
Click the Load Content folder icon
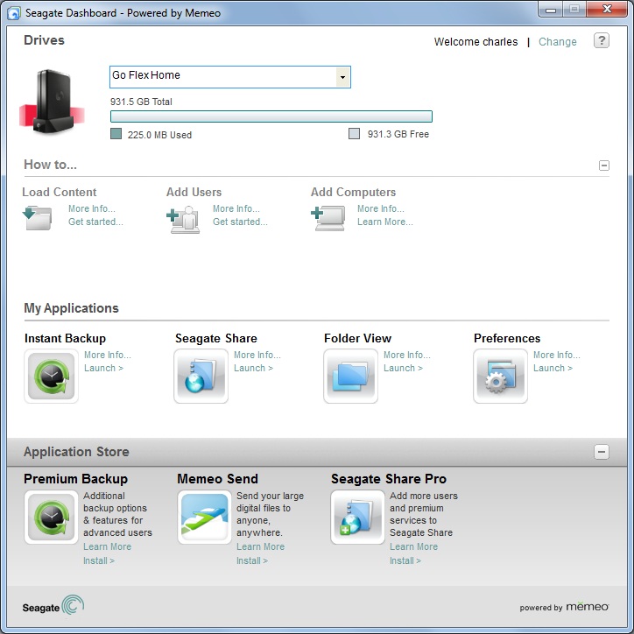point(38,217)
